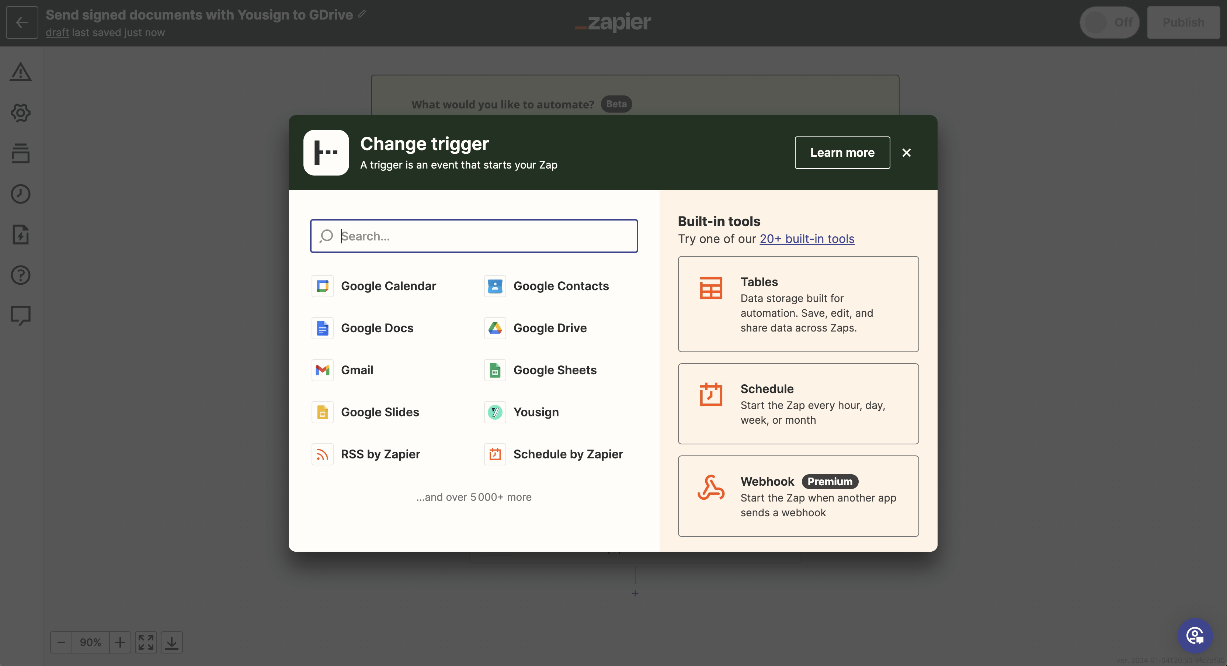Click the zoom-to-fit canvas icon
This screenshot has height=666, width=1227.
pos(146,642)
